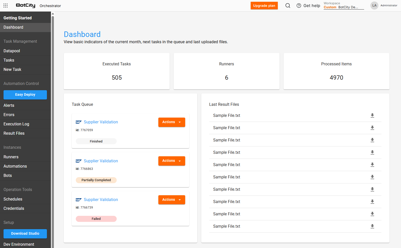Download the sixth Sample File.txt
This screenshot has width=401, height=248.
[372, 177]
